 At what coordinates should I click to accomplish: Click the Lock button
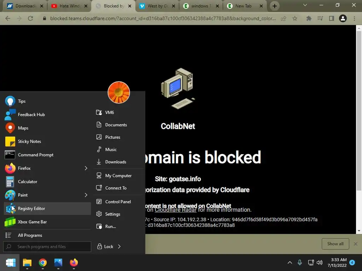click(x=105, y=247)
